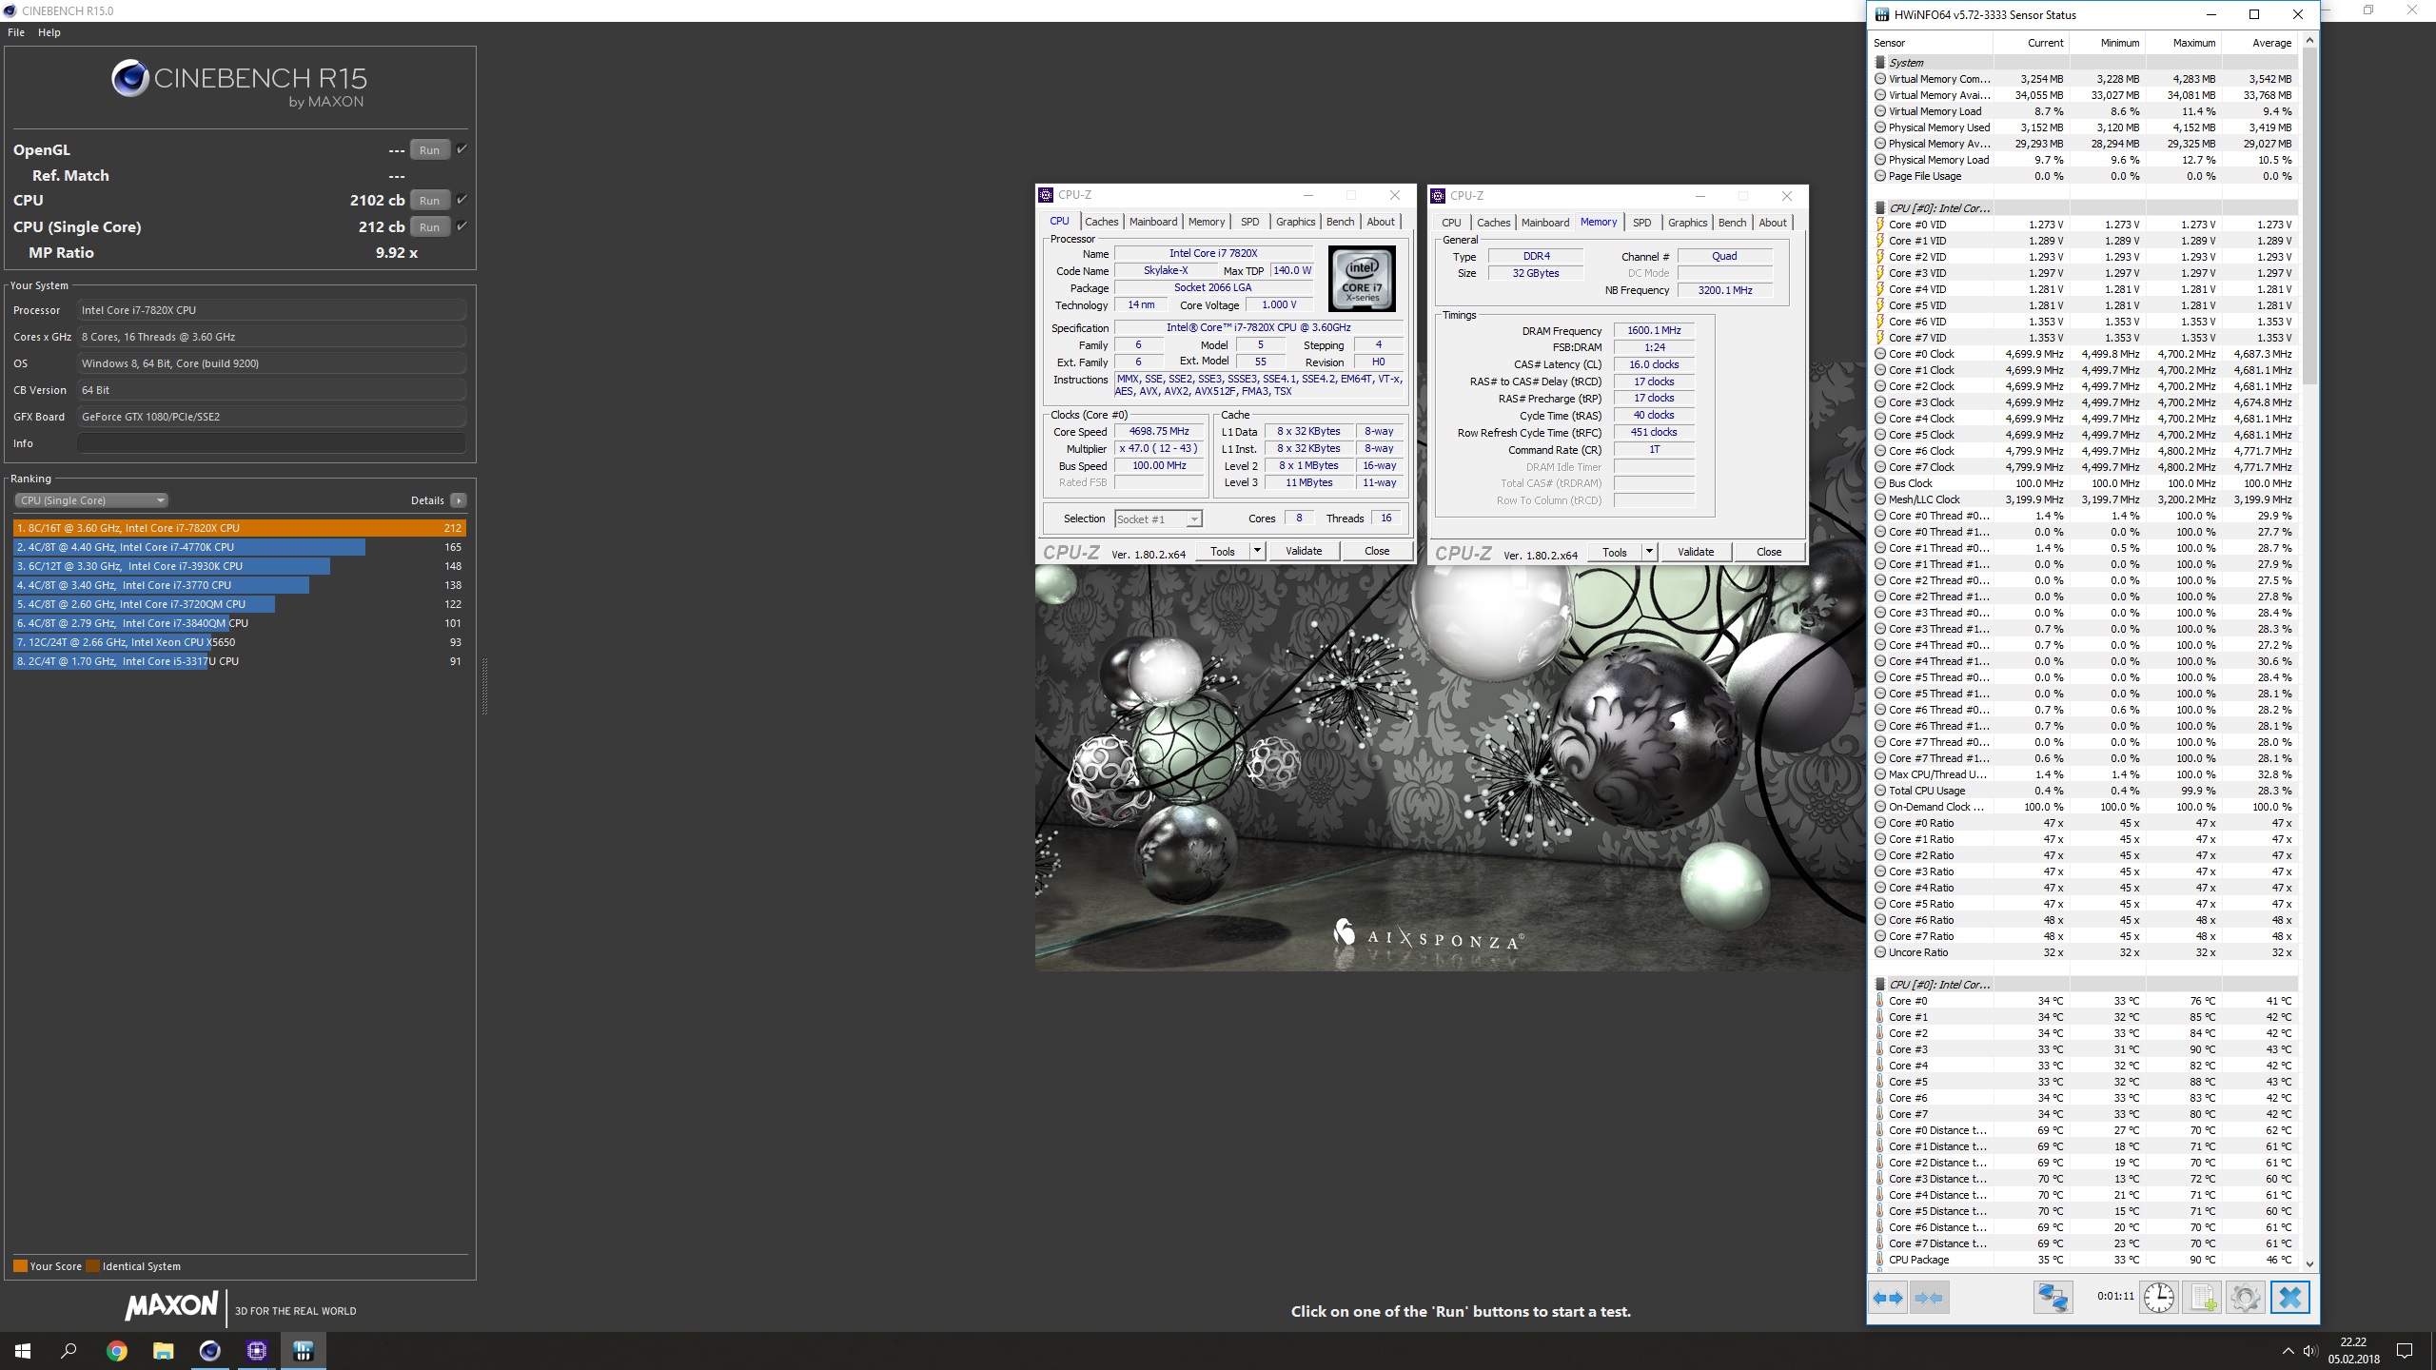Viewport: 2436px width, 1370px height.
Task: Open File Explorer from the taskbar
Action: tap(163, 1350)
